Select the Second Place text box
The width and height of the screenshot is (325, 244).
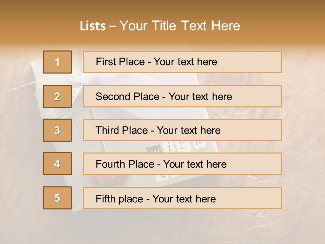pyautogui.click(x=182, y=97)
